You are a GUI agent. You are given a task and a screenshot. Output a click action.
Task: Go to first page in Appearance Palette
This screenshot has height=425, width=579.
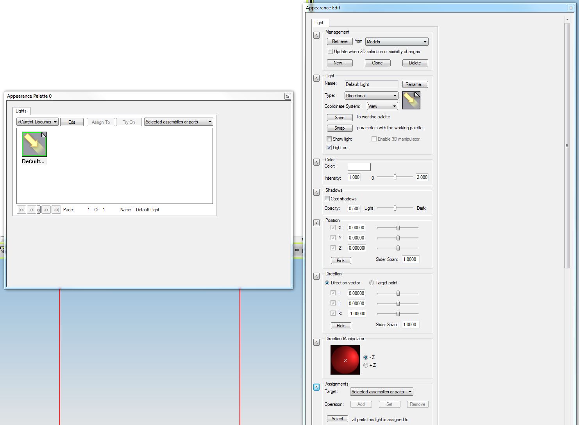point(21,210)
